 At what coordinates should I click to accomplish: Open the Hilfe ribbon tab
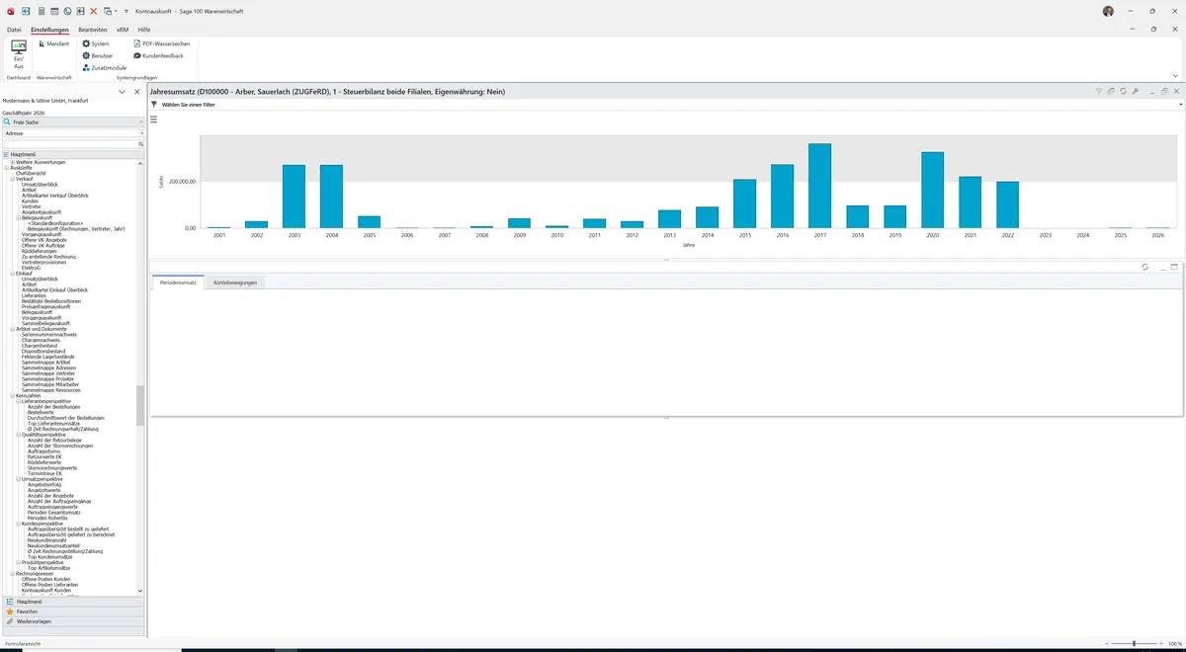click(x=144, y=30)
